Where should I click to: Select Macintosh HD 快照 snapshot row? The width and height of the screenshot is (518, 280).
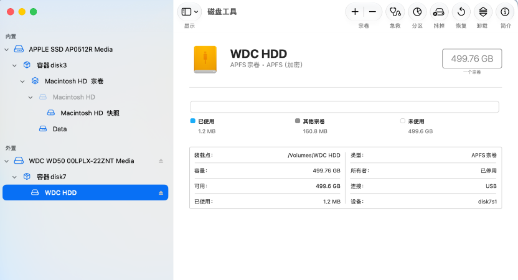[x=85, y=113]
